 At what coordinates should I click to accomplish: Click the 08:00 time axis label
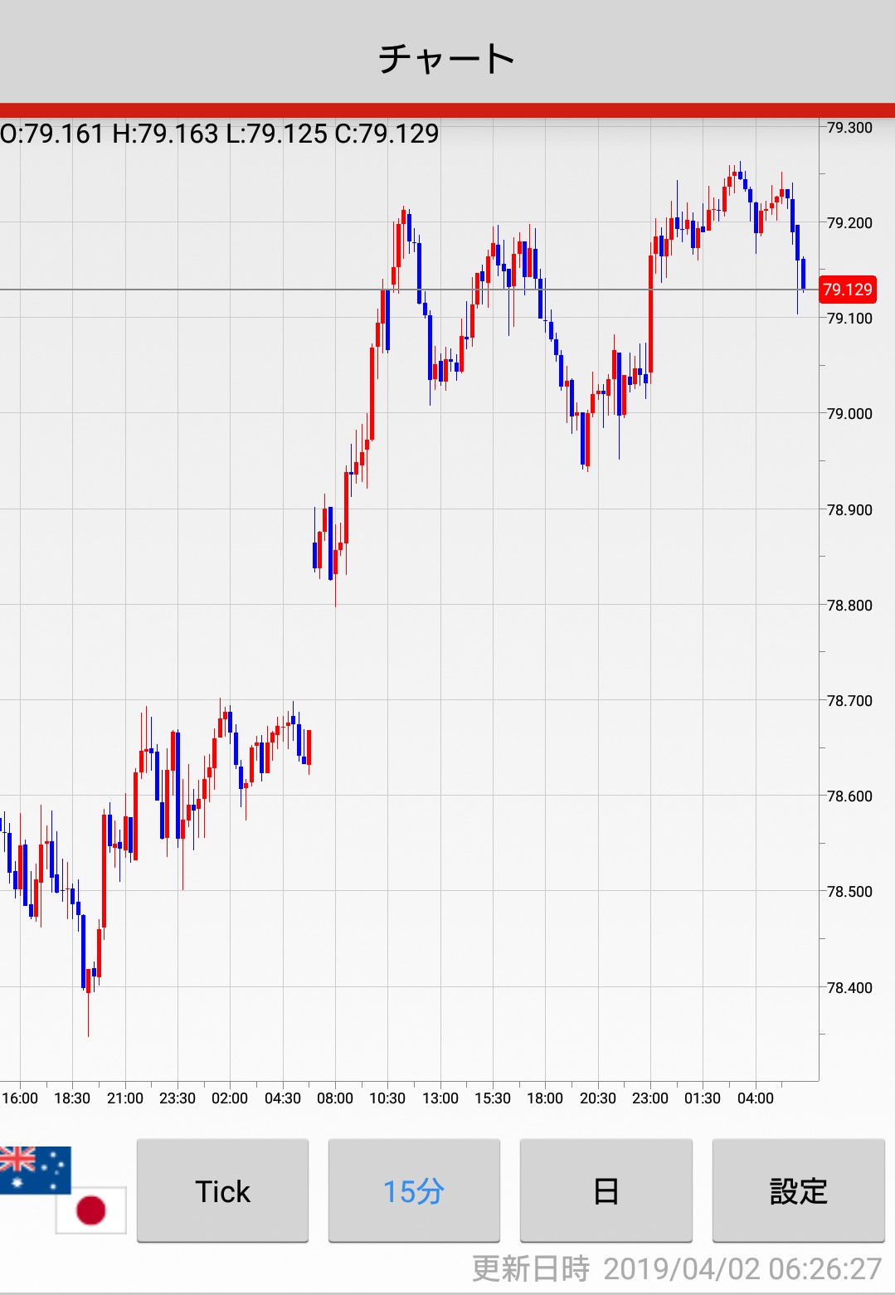(x=335, y=1098)
